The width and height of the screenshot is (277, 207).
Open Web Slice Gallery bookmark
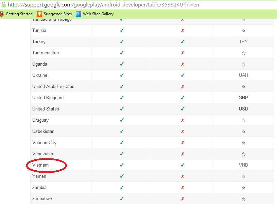tap(98, 14)
